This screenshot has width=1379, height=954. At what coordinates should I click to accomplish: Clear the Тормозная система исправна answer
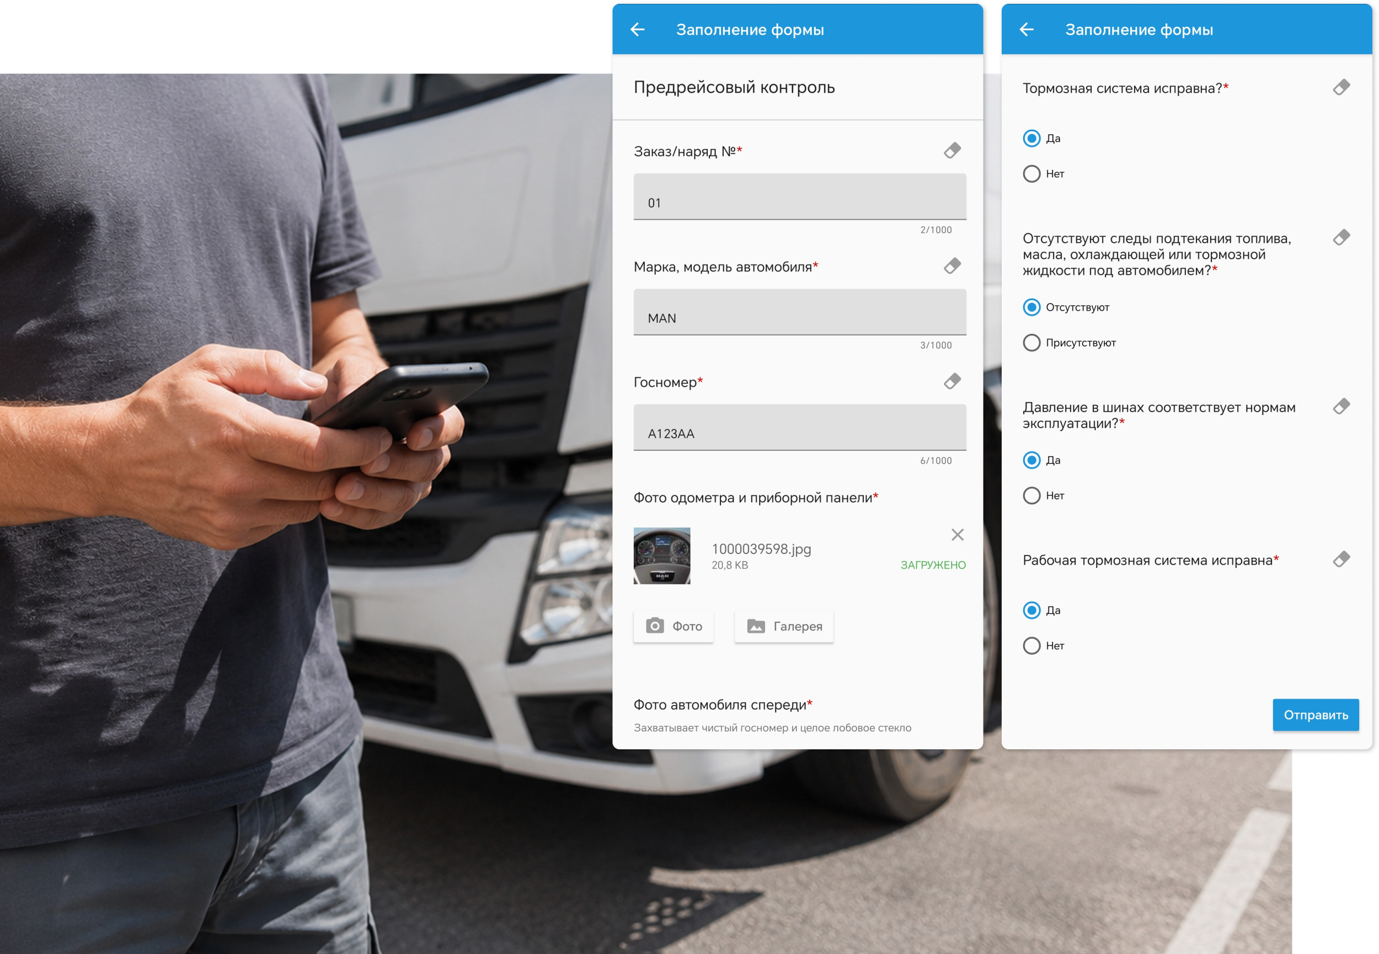pyautogui.click(x=1341, y=87)
